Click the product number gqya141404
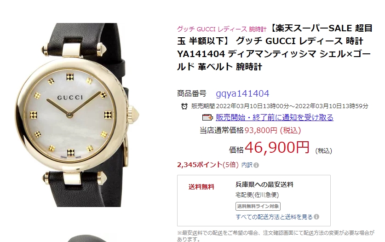The width and height of the screenshot is (385, 242). (242, 93)
